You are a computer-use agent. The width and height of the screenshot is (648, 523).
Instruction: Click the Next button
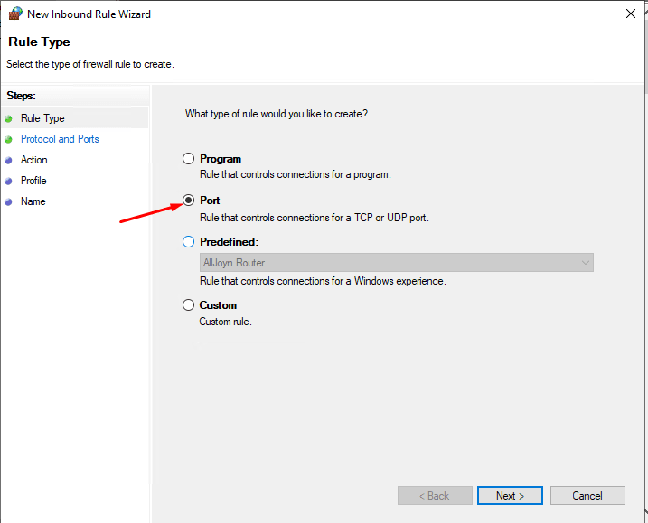pos(510,495)
